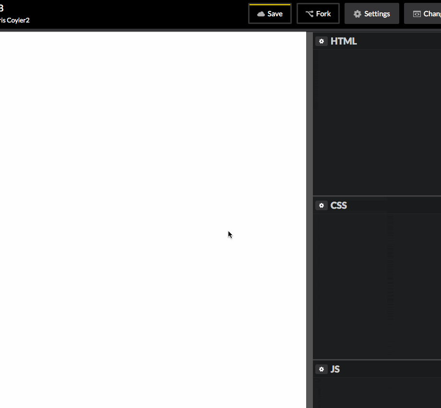
Task: Open CSS editor settings gear
Action: [322, 205]
